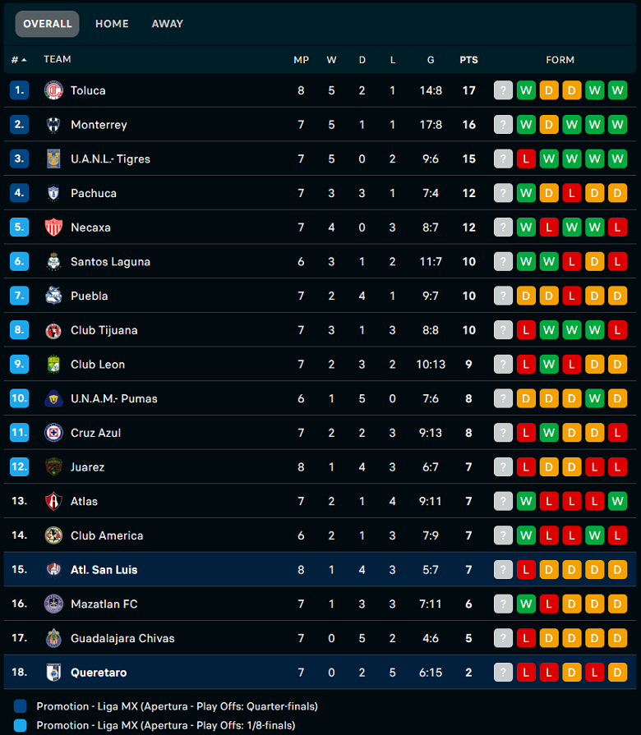
Task: Click the Queretaro team badge
Action: (x=53, y=673)
